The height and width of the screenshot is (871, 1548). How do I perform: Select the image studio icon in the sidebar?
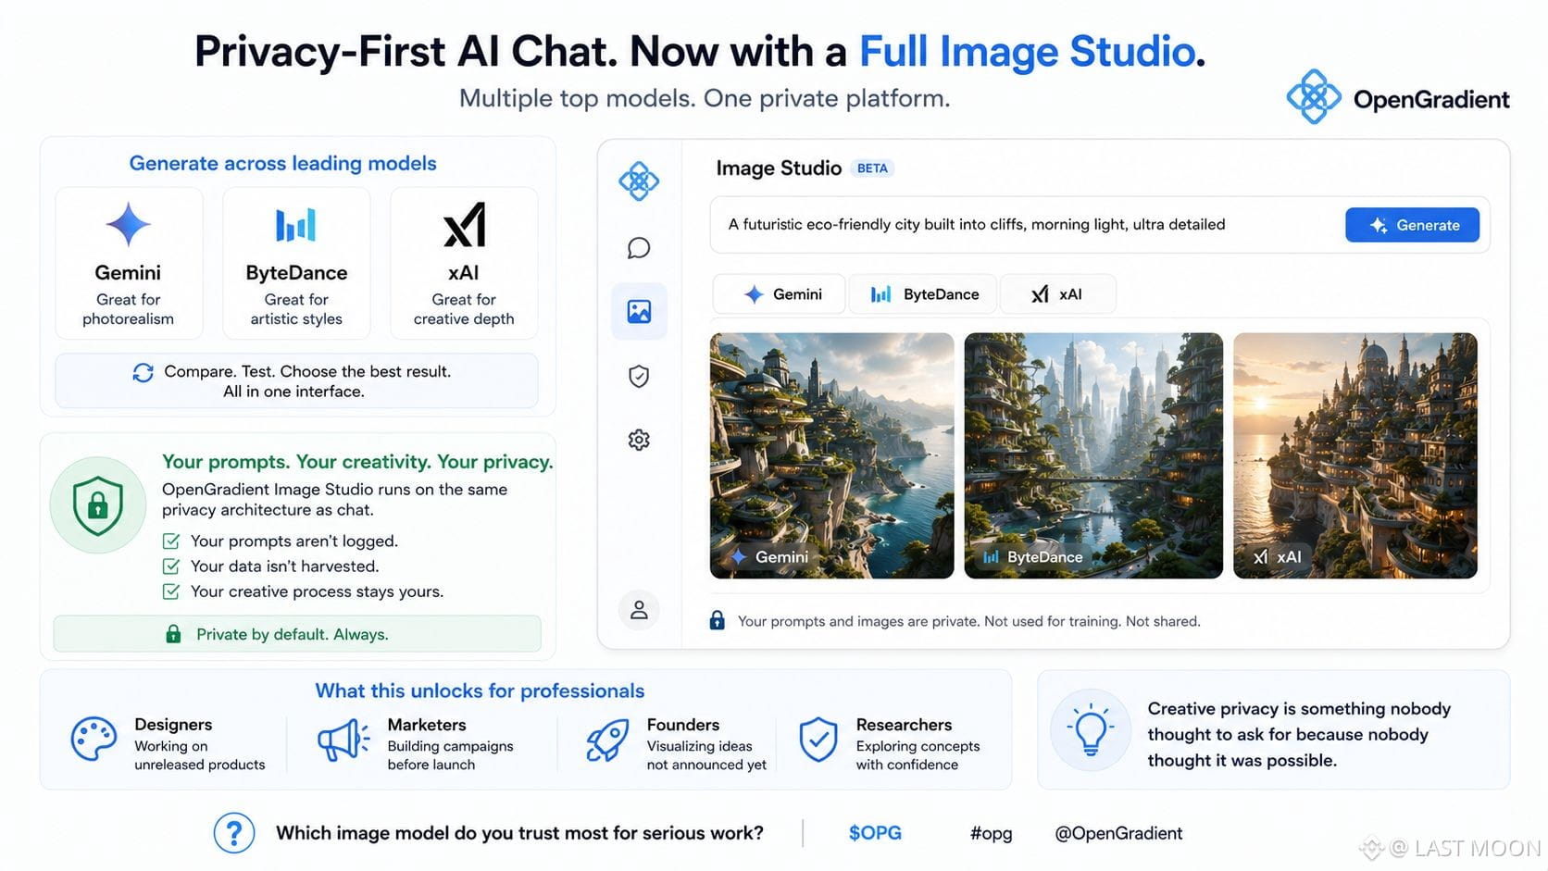639,311
